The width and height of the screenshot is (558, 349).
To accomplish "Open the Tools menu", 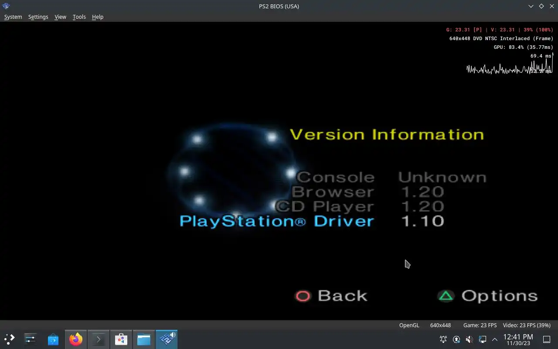I will point(79,17).
